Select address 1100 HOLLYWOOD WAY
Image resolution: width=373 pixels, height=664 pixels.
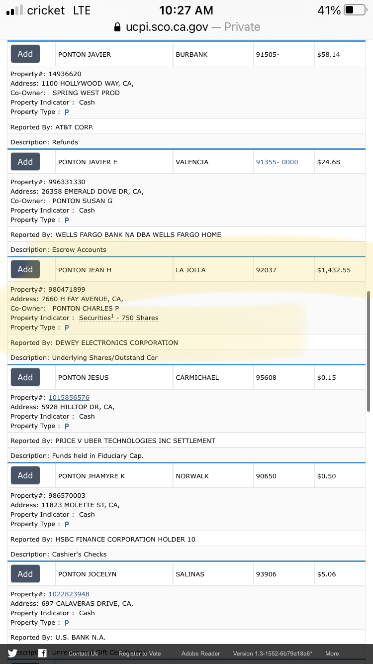click(88, 83)
